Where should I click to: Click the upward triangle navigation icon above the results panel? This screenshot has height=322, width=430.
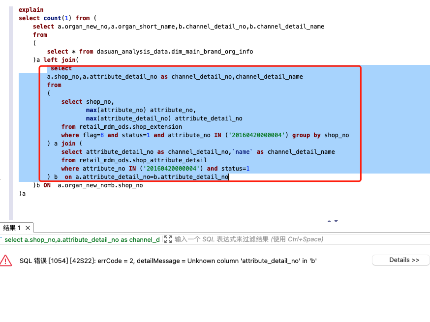pos(329,221)
